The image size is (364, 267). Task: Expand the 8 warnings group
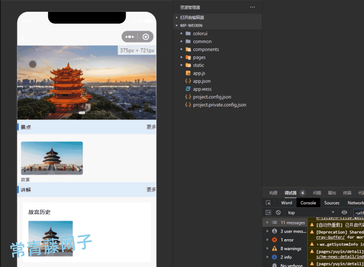(x=267, y=248)
